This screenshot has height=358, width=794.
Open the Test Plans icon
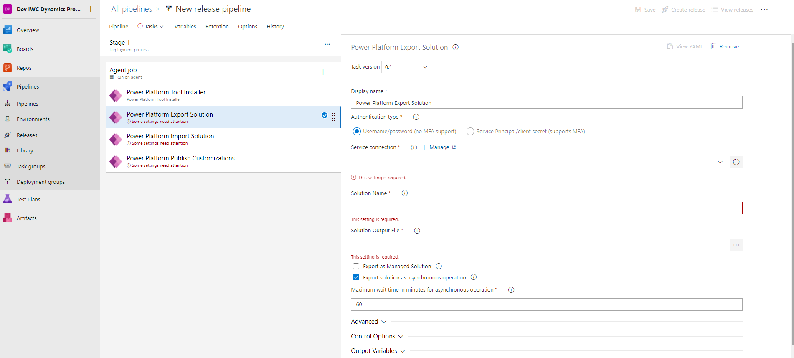pos(8,199)
